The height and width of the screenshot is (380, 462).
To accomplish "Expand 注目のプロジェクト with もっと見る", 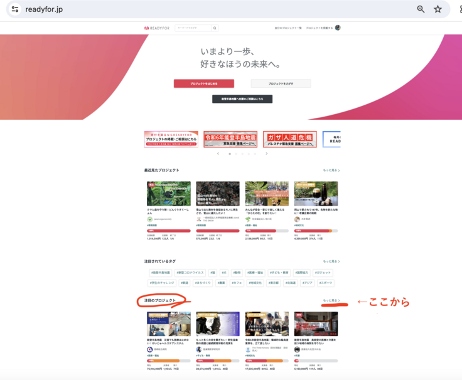I will coord(331,301).
